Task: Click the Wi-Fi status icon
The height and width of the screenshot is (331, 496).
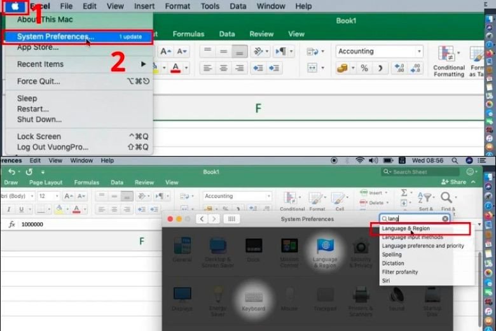Action: tap(360, 160)
